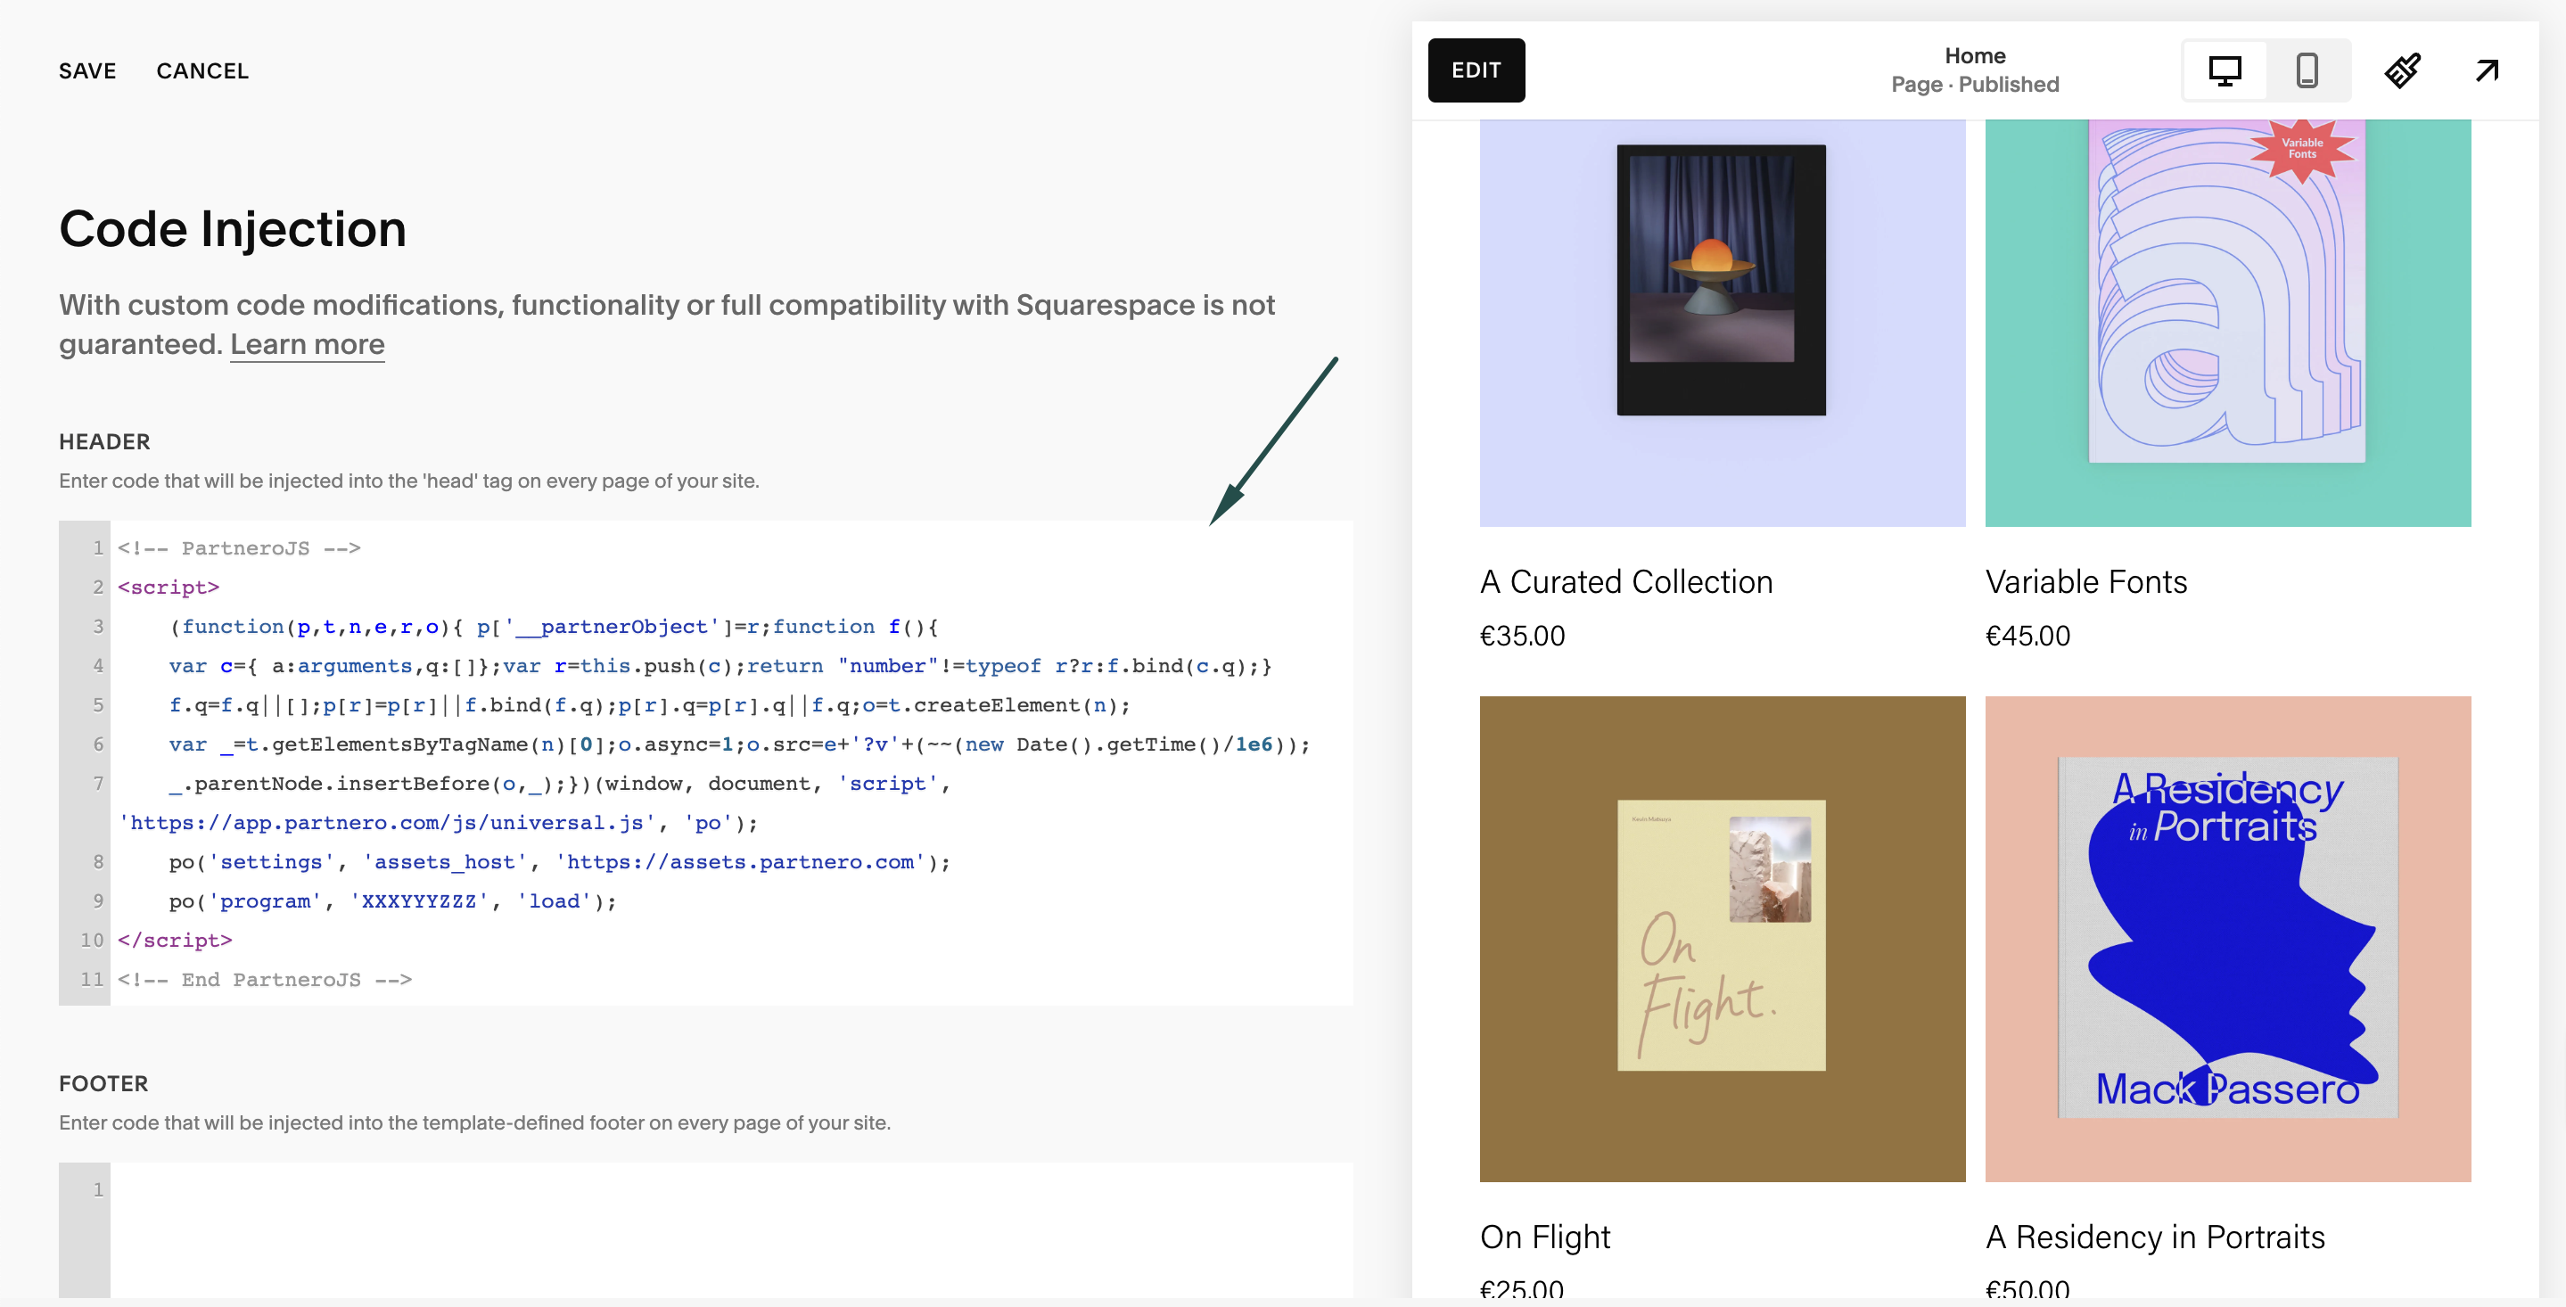Click the Variable Fonts product title
2566x1307 pixels.
pos(2085,582)
